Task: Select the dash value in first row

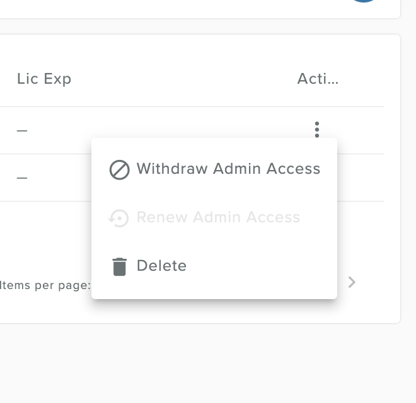Action: pos(22,130)
